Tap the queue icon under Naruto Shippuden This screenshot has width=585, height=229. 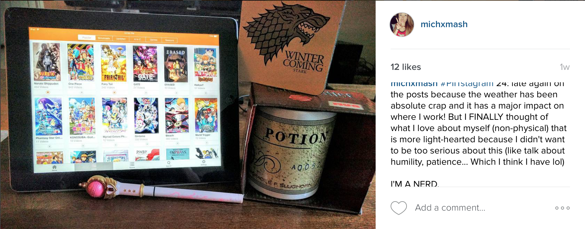pos(47,92)
